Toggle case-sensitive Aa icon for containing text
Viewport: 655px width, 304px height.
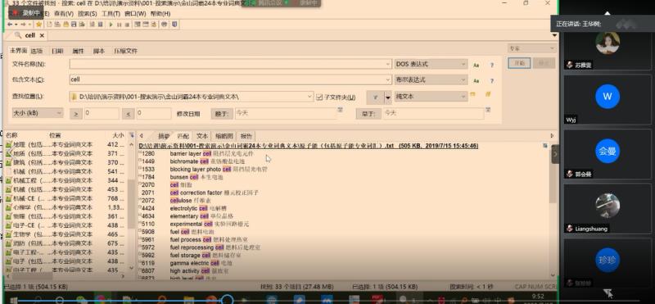[476, 80]
